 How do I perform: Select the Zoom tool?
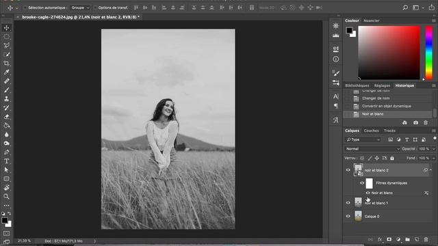[6, 197]
